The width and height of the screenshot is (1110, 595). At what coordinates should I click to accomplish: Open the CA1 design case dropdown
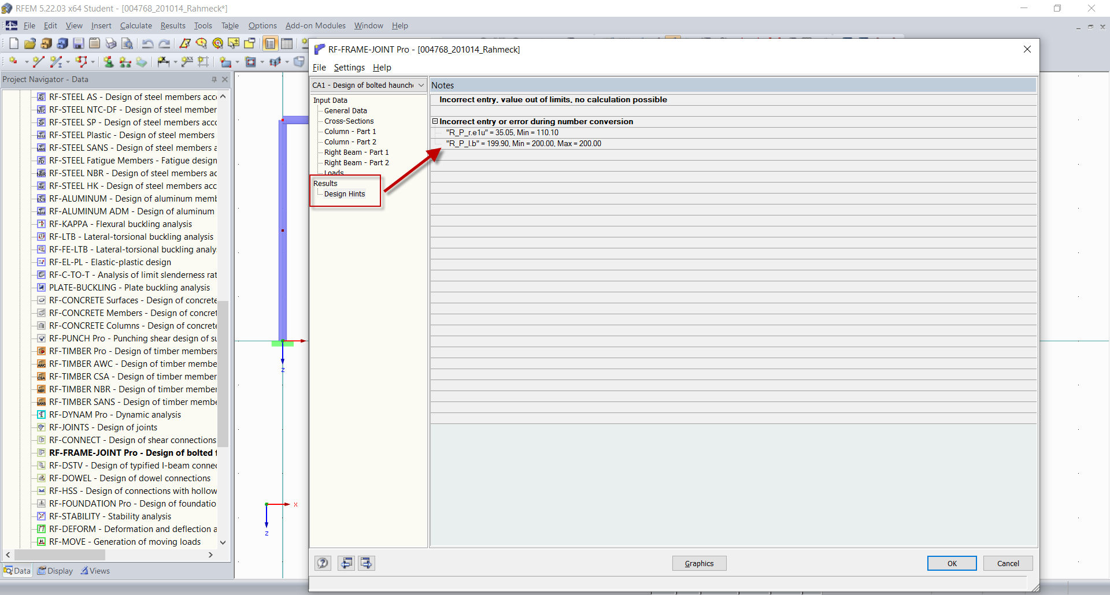pos(421,85)
